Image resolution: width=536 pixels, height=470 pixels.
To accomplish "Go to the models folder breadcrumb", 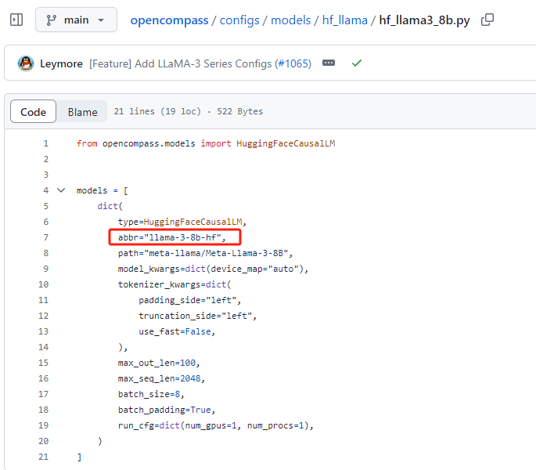I will [x=291, y=20].
